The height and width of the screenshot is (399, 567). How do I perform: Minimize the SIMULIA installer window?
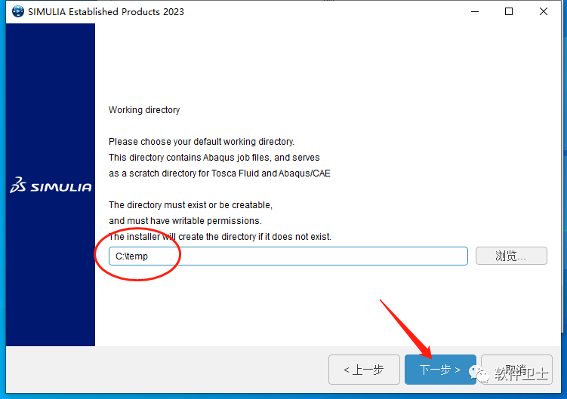[x=475, y=11]
